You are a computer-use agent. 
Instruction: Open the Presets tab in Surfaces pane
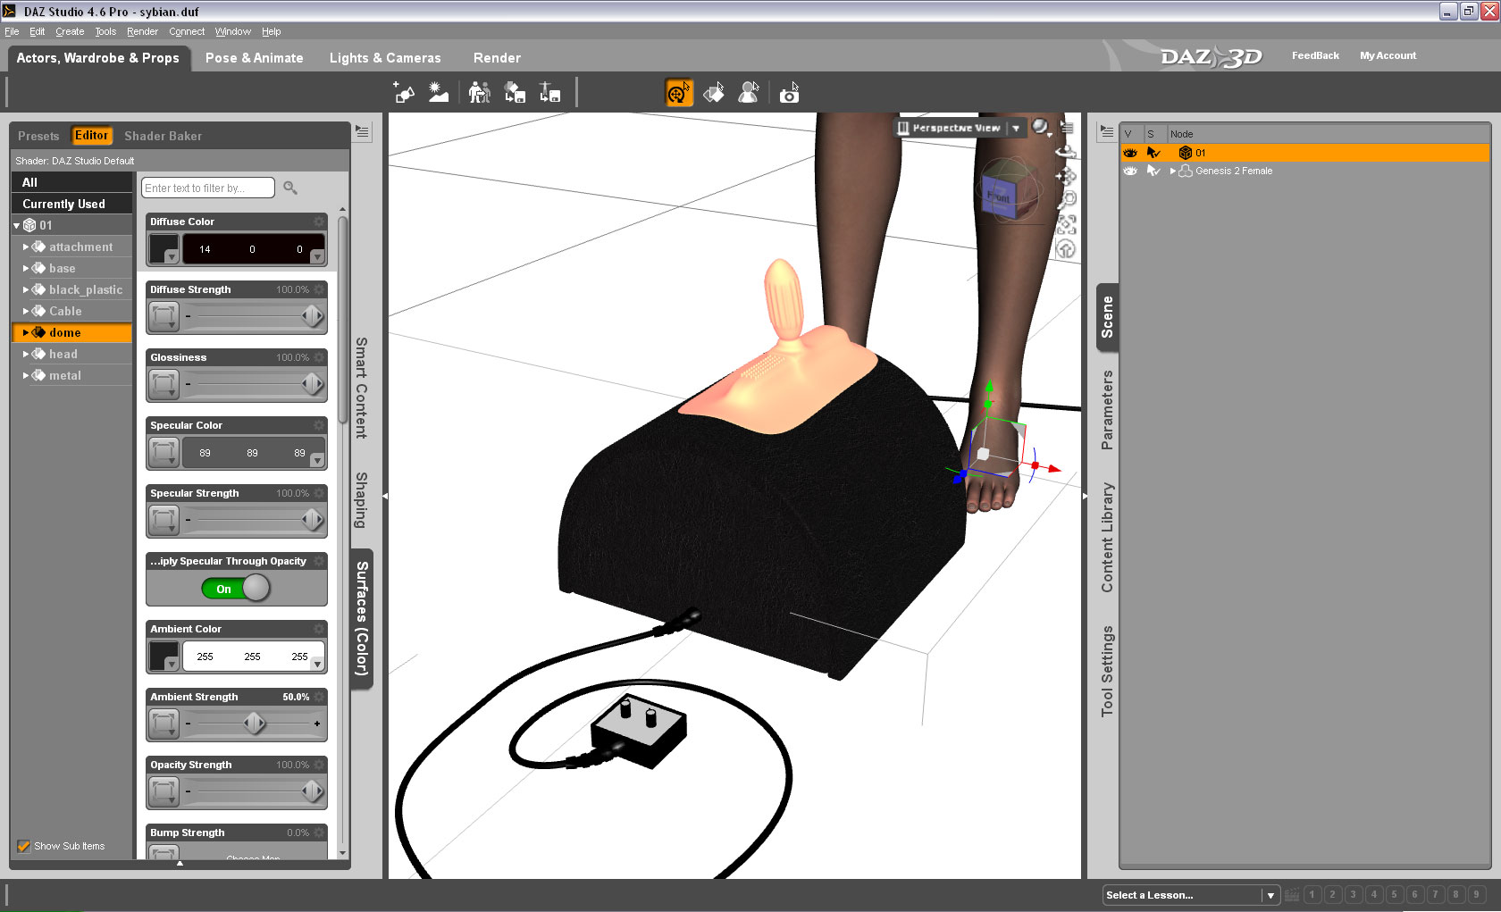click(38, 136)
